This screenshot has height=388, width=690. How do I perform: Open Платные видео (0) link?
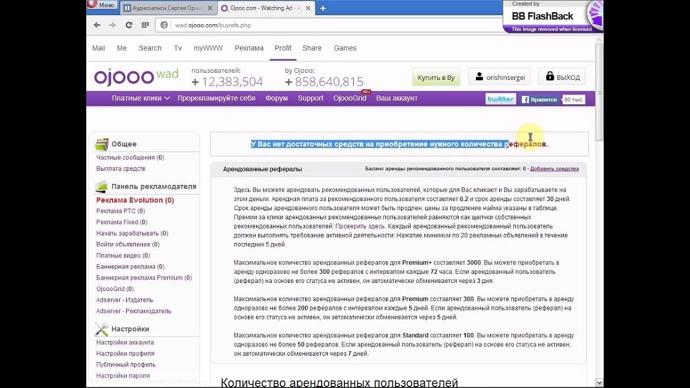click(123, 255)
